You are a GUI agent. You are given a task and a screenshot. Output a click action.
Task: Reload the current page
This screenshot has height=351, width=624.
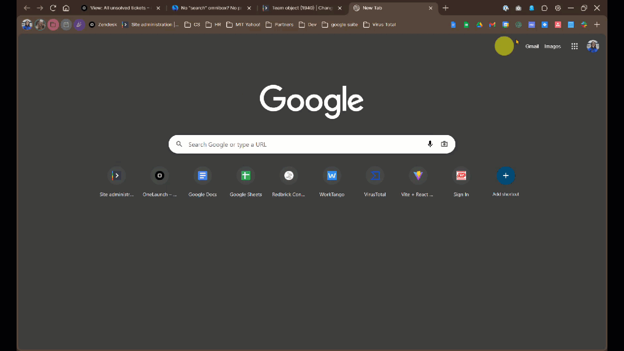pos(53,8)
